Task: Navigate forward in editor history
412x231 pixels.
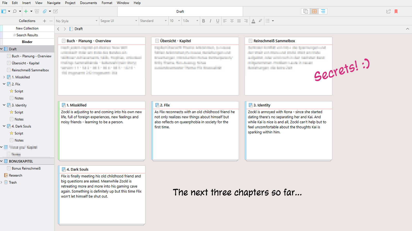Action: point(65,29)
